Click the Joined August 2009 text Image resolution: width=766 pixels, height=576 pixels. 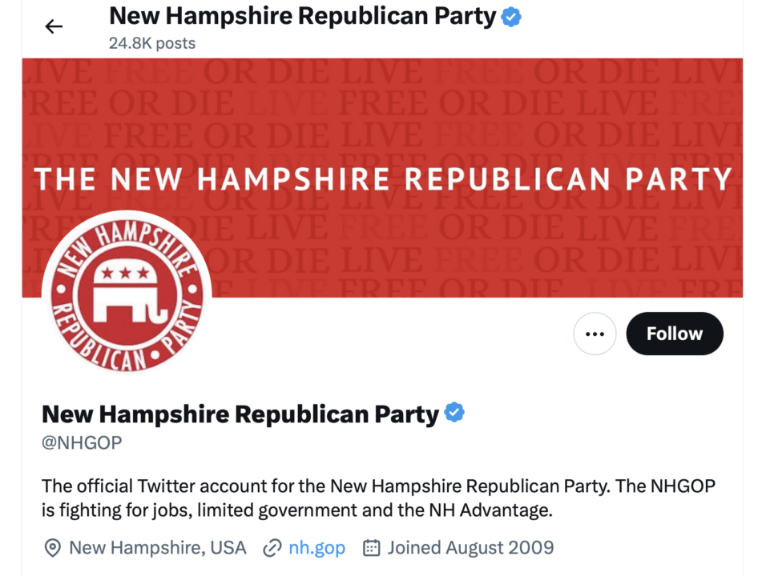(x=470, y=548)
